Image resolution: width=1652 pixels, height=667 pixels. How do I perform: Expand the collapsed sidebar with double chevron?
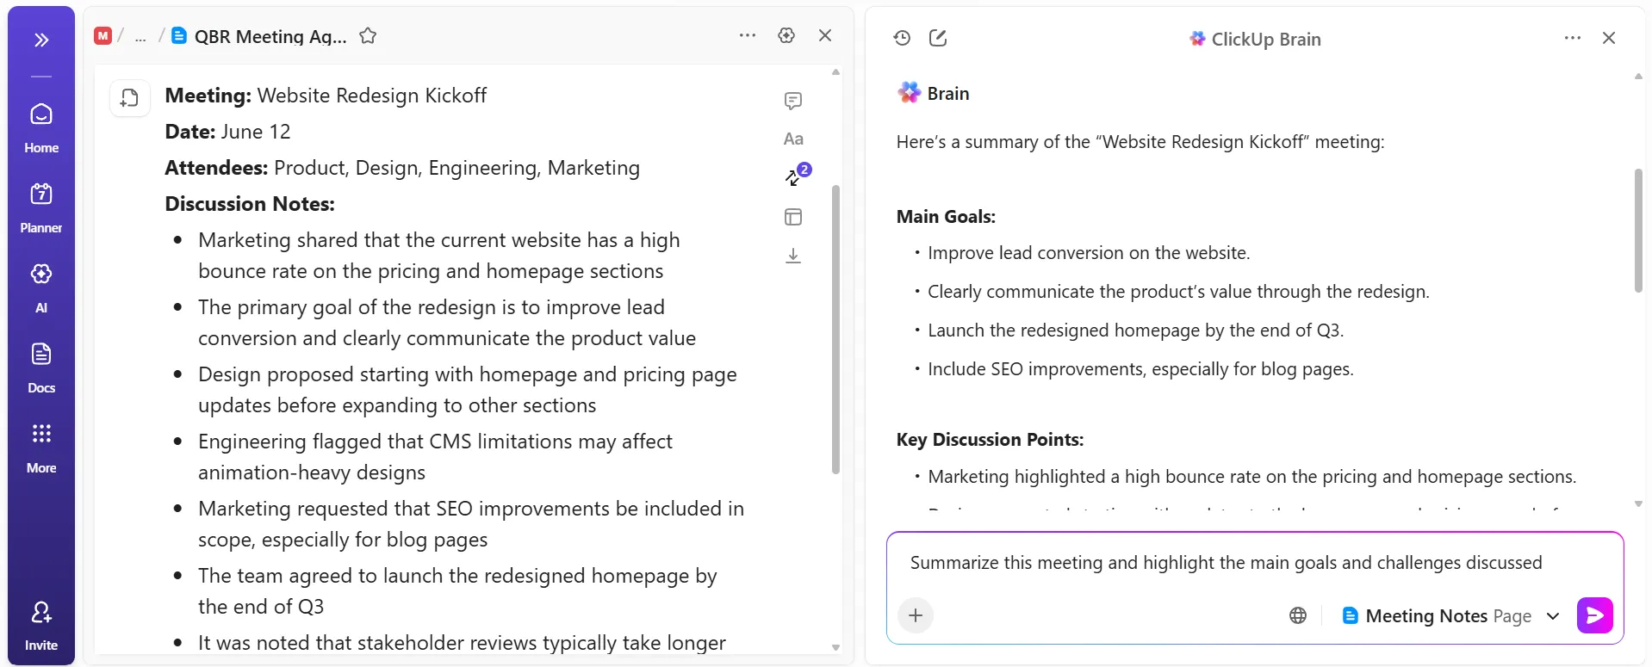coord(41,40)
